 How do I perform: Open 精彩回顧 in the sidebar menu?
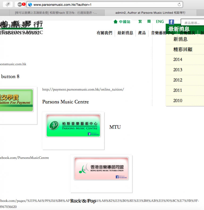tap(182, 49)
